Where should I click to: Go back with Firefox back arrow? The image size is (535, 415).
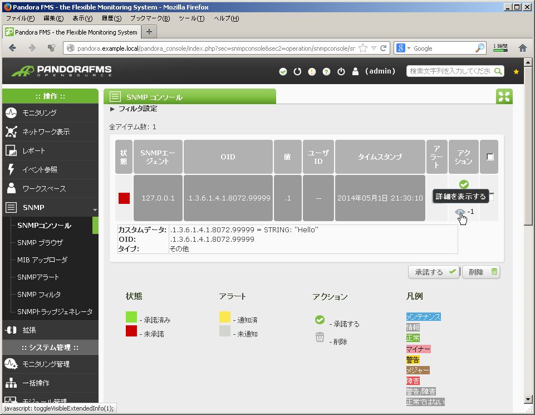click(13, 48)
